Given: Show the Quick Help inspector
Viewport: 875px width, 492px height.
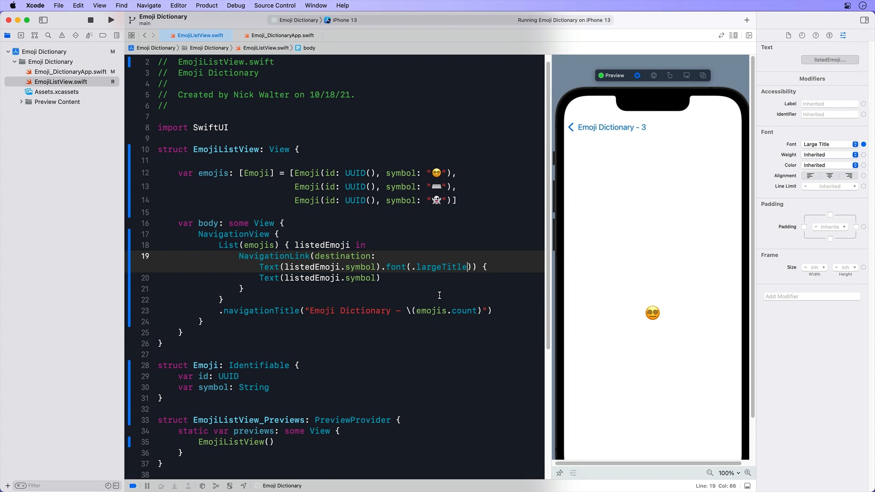Looking at the screenshot, I should (816, 36).
